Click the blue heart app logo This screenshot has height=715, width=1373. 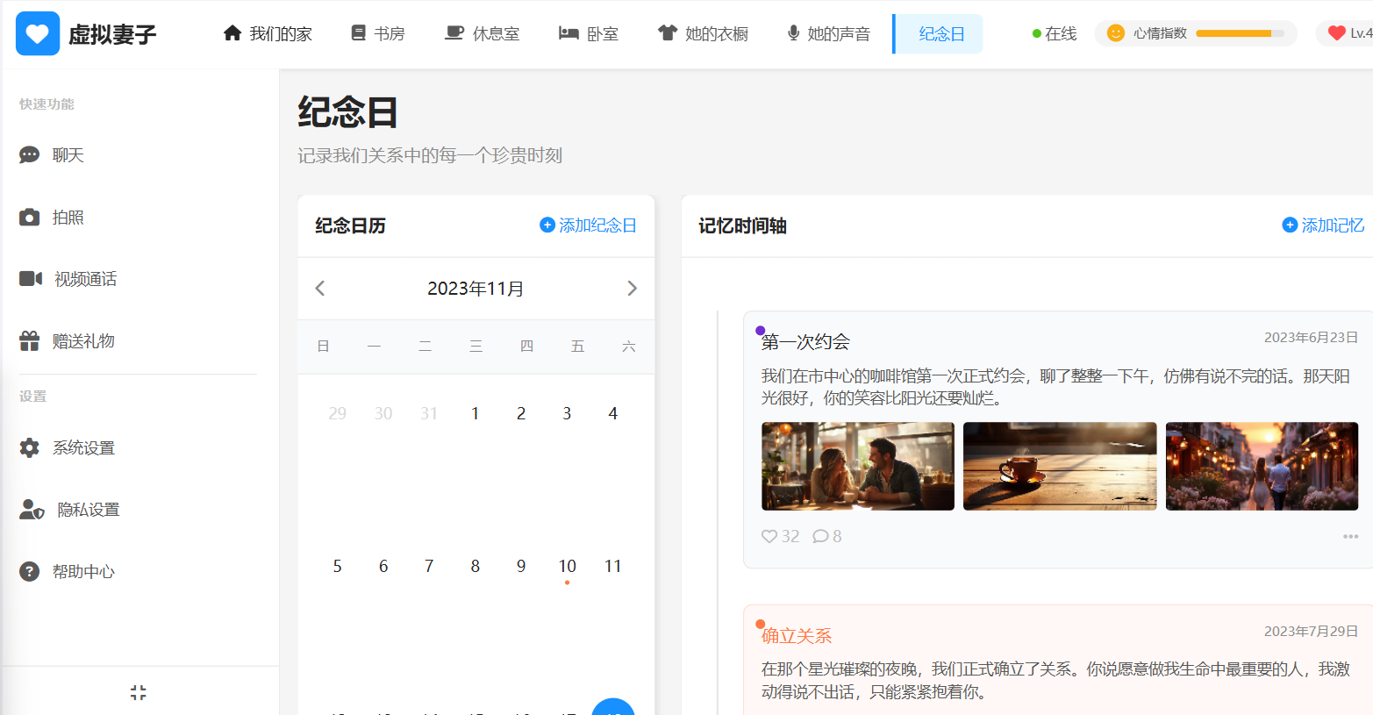tap(38, 33)
